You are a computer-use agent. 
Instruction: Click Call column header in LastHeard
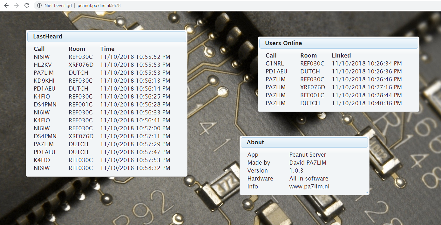coord(39,49)
